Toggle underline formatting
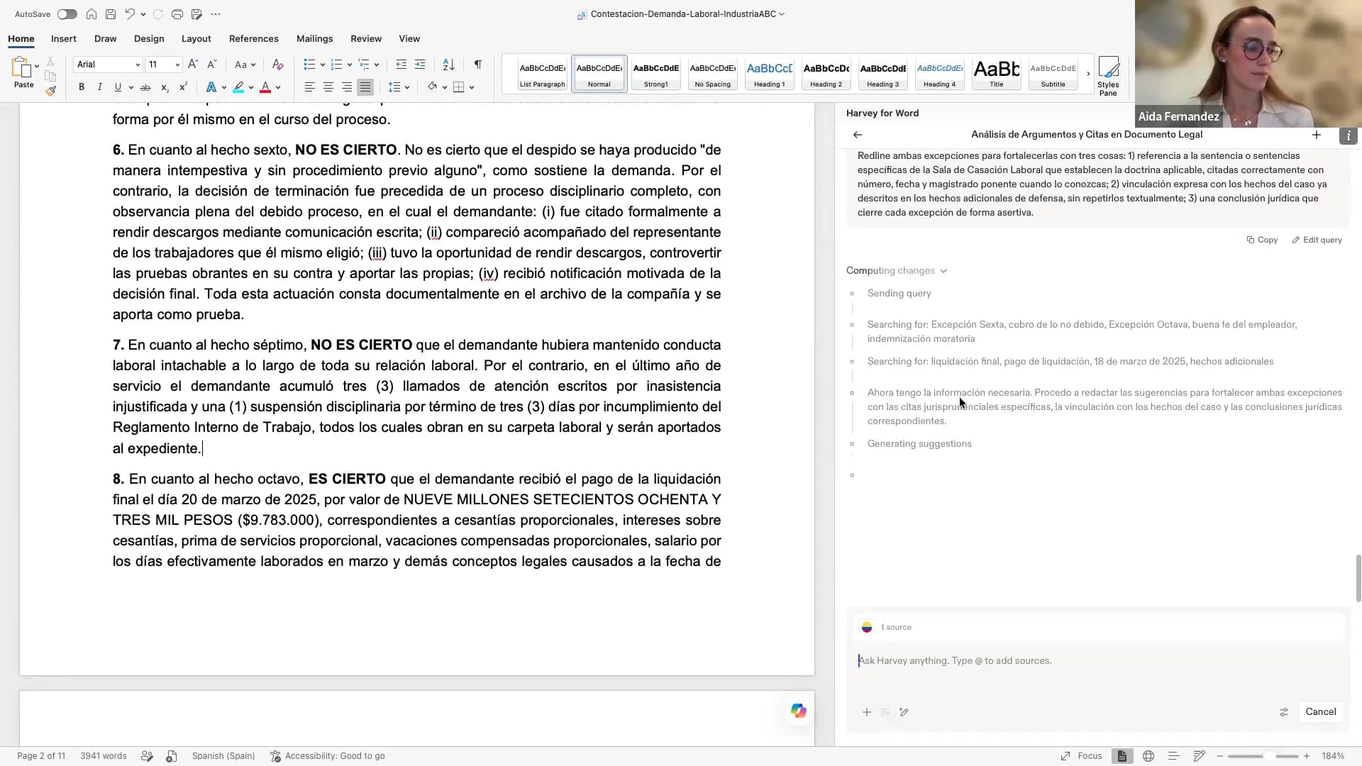This screenshot has width=1362, height=766. click(118, 87)
